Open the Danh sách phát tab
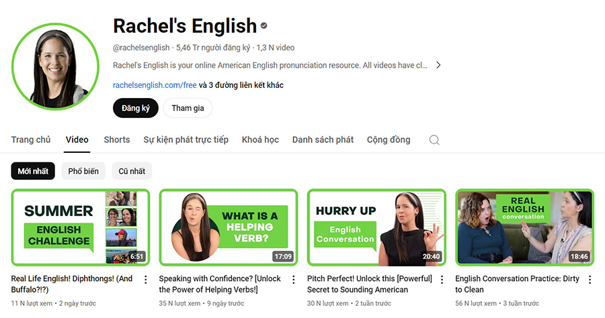The height and width of the screenshot is (318, 605). tap(323, 140)
